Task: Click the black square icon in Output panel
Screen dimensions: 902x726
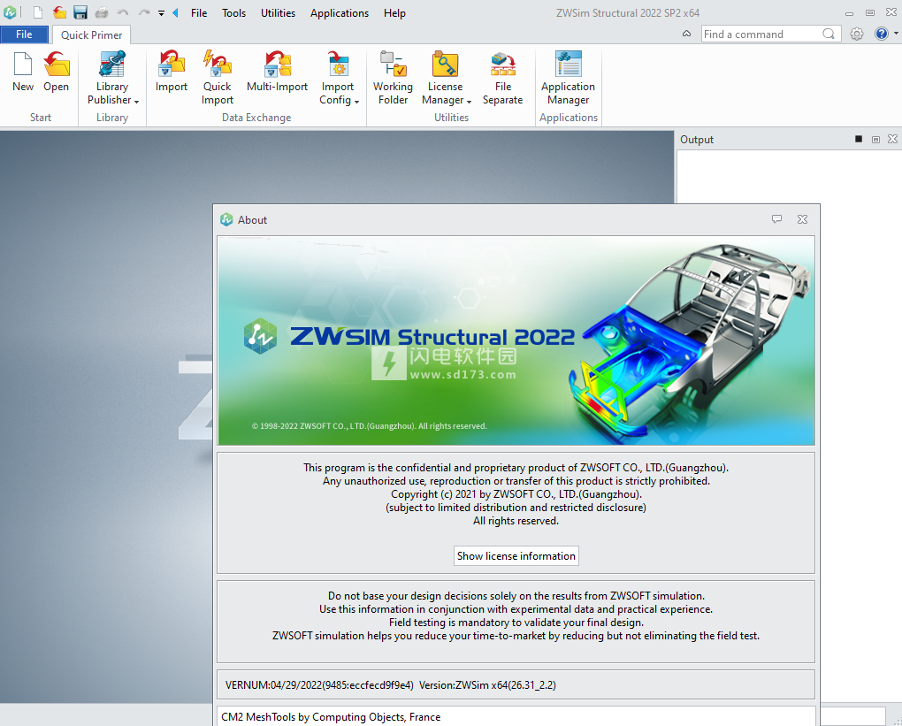Action: (x=859, y=139)
